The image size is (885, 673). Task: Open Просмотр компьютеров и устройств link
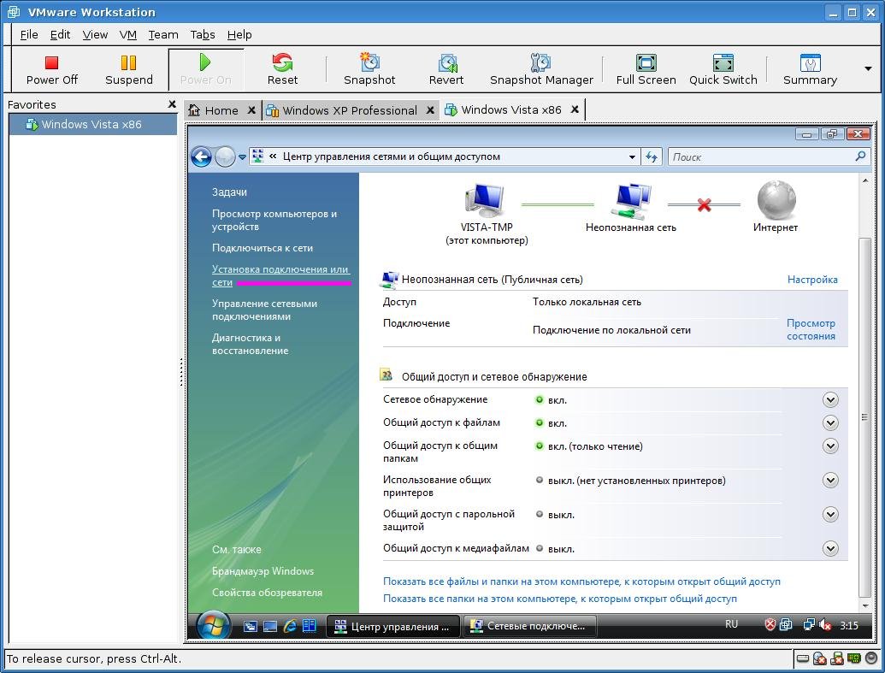(274, 220)
